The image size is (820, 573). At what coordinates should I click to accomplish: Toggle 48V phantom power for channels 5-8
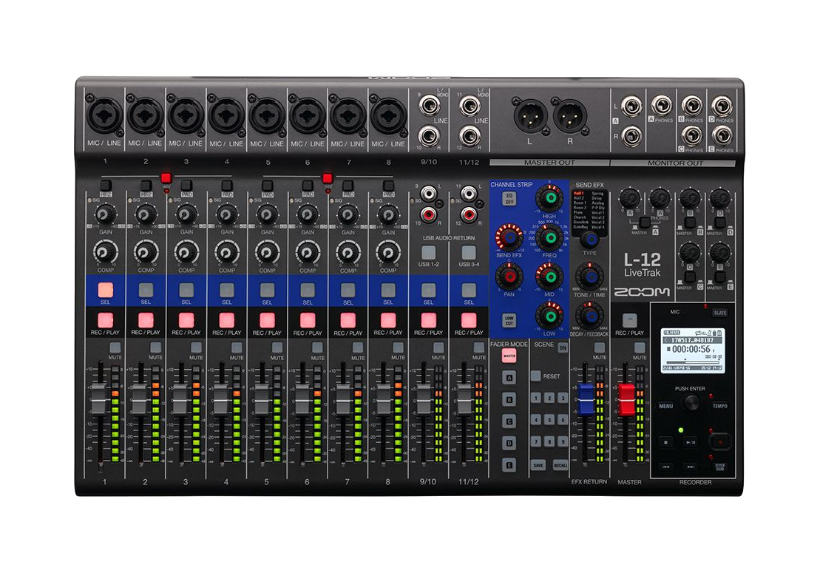click(328, 177)
